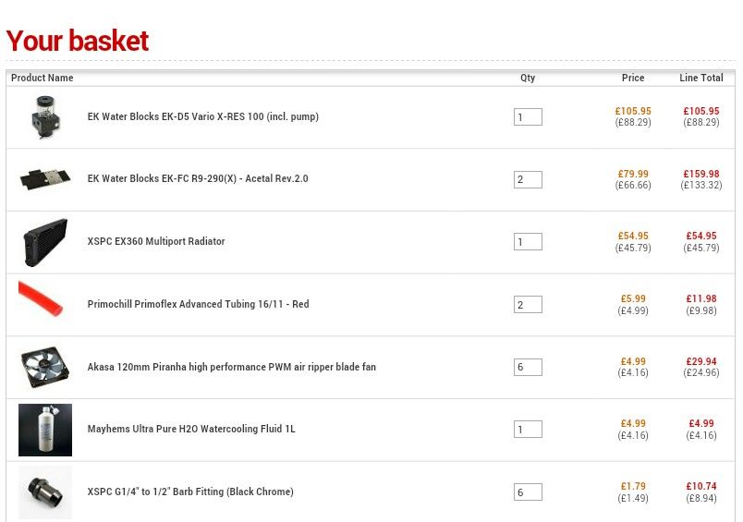Open Akasa 120mm Piranha fan link
This screenshot has height=522, width=743.
231,368
